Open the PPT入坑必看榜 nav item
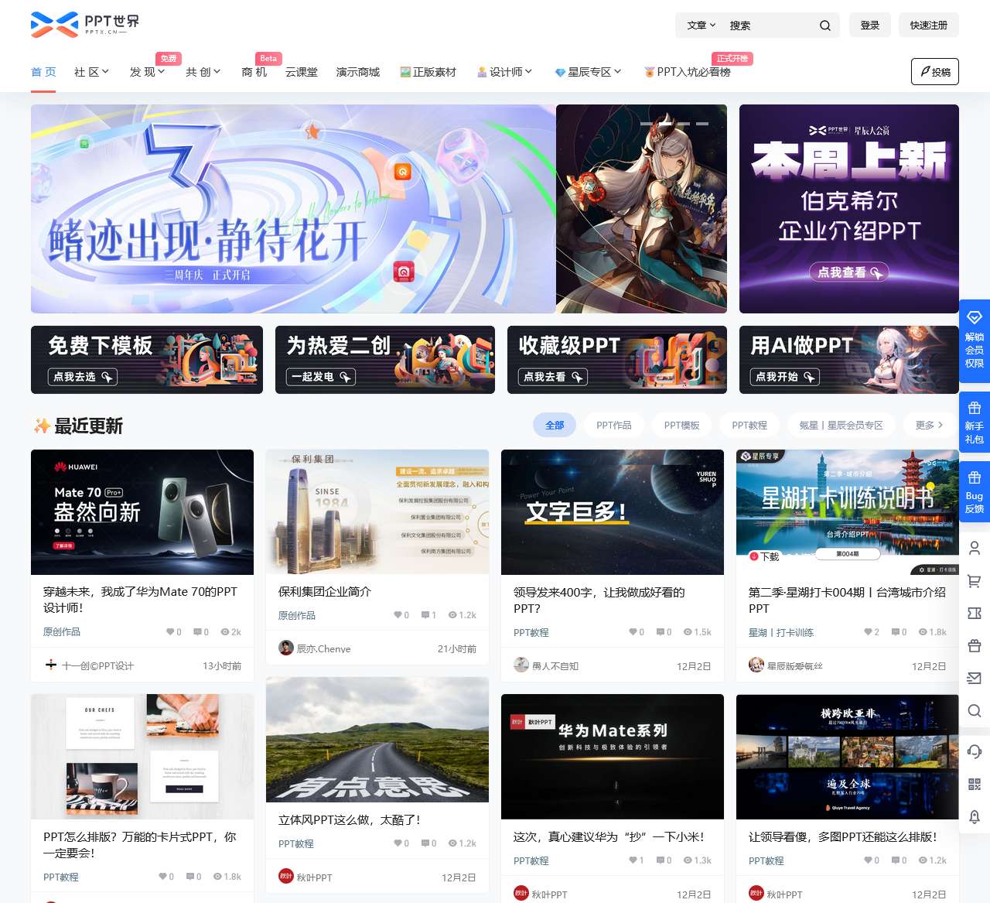The image size is (990, 903). tap(687, 72)
